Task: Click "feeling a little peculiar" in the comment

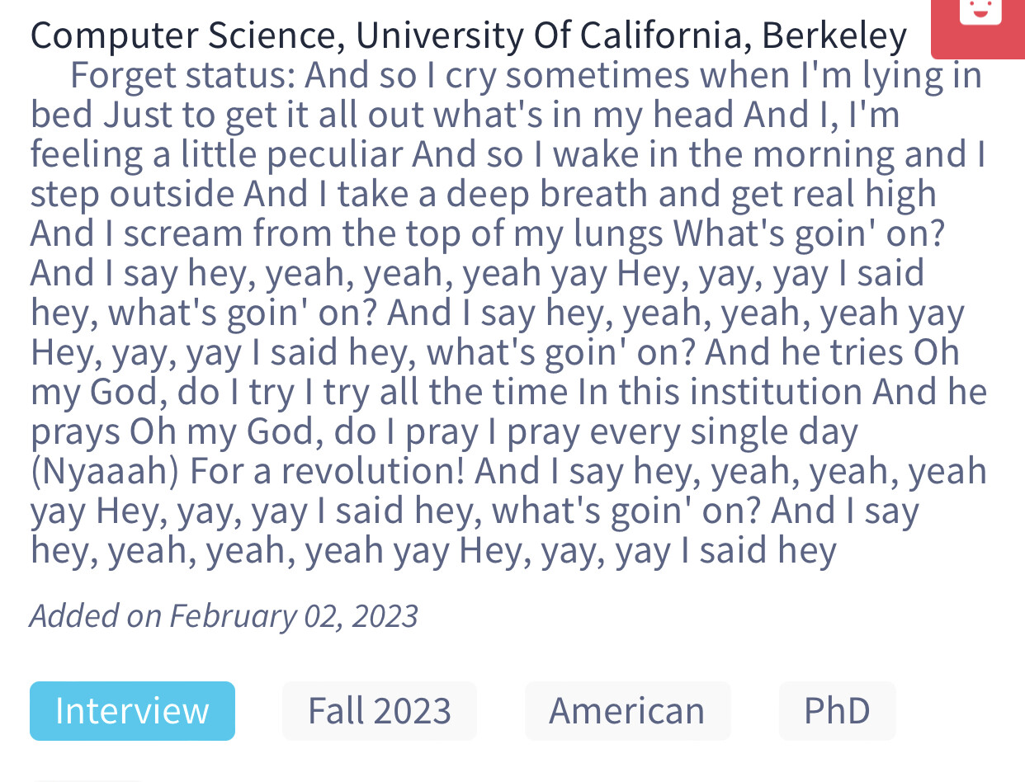Action: click(x=217, y=154)
